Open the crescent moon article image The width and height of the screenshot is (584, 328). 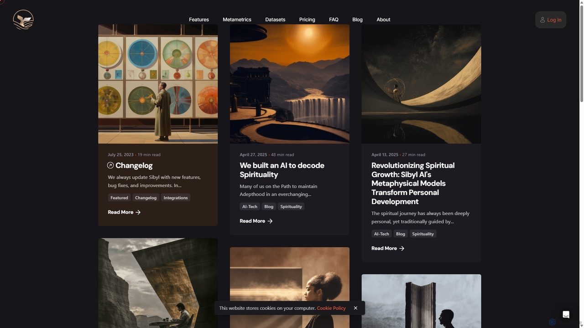421,84
